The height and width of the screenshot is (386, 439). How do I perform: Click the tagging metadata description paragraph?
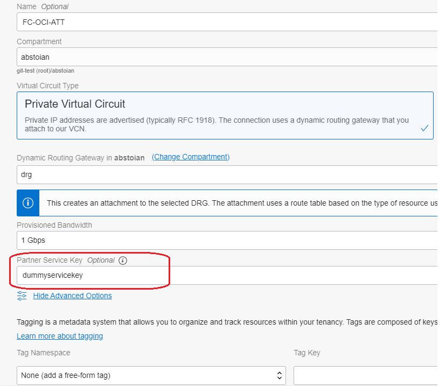[x=226, y=322]
